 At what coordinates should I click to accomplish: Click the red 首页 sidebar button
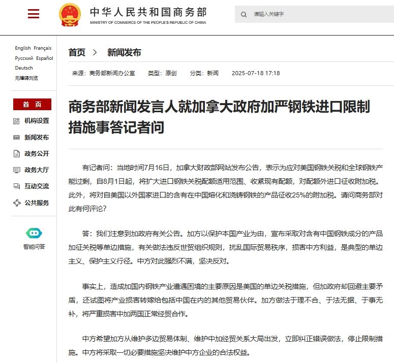(32, 105)
